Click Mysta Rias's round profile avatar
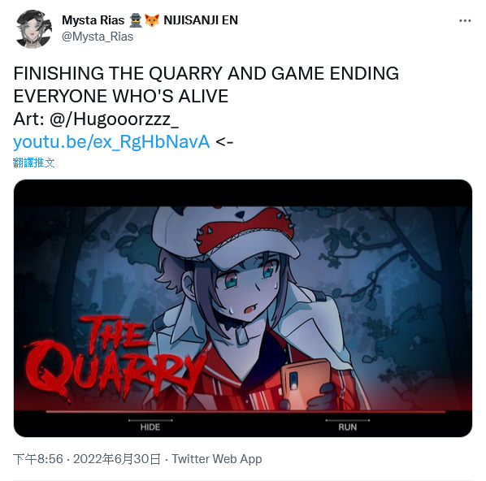Image resolution: width=486 pixels, height=481 pixels. click(x=33, y=28)
